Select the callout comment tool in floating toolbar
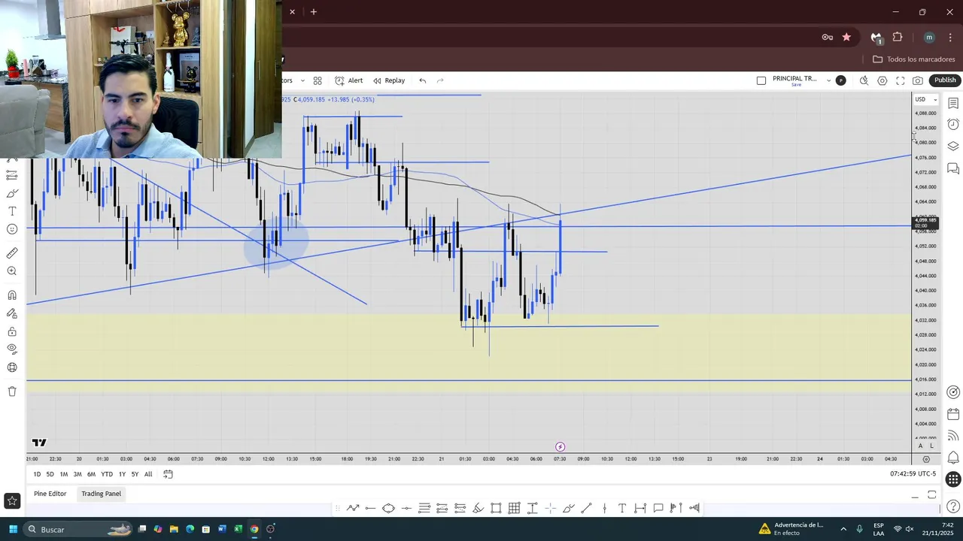963x541 pixels. (x=658, y=508)
